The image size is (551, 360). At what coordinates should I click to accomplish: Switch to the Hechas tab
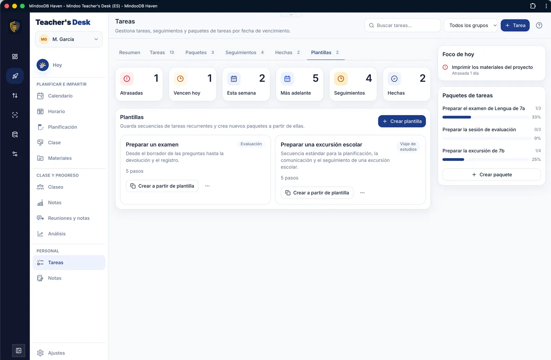[x=288, y=53]
